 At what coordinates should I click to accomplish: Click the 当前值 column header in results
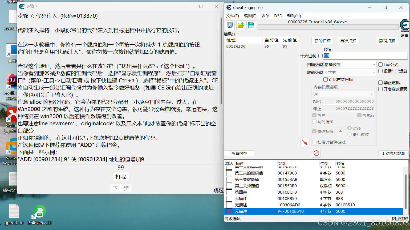click(x=271, y=40)
